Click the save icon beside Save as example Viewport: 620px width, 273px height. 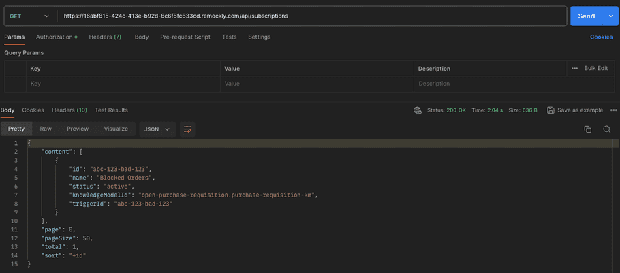551,110
